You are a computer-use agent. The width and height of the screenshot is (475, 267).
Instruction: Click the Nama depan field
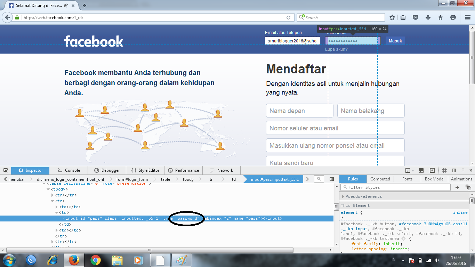[300, 111]
